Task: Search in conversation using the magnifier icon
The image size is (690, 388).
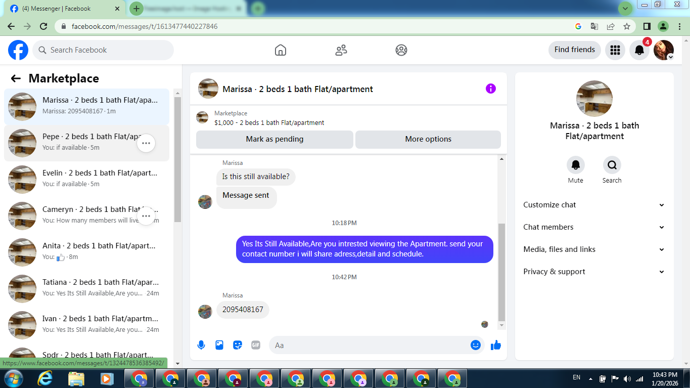Action: [612, 165]
